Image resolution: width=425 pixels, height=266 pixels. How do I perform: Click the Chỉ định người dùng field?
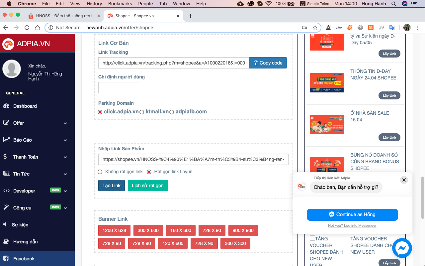pyautogui.click(x=119, y=87)
